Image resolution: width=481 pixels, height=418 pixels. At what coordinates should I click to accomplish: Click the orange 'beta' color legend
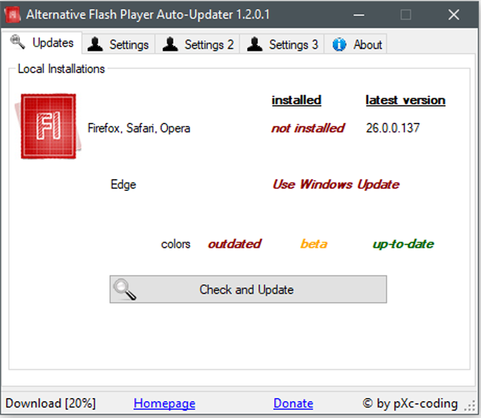pos(314,244)
